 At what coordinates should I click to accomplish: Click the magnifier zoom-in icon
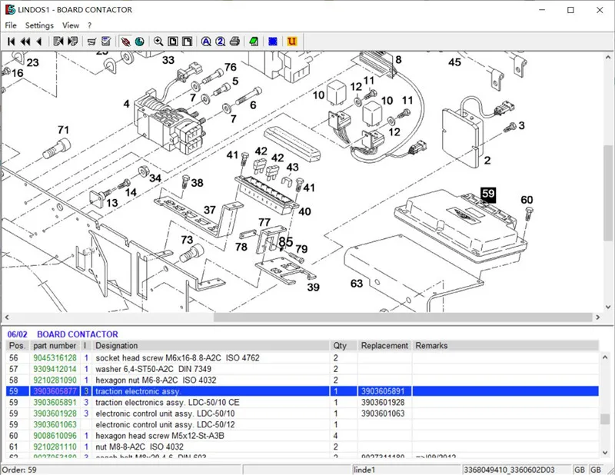tap(158, 41)
